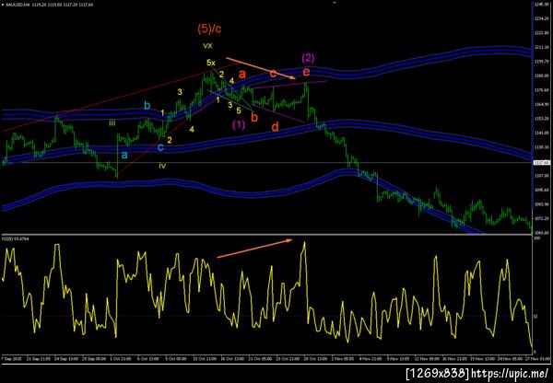Click the RSI scale 100 label
The height and width of the screenshot is (383, 553).
tap(536, 238)
